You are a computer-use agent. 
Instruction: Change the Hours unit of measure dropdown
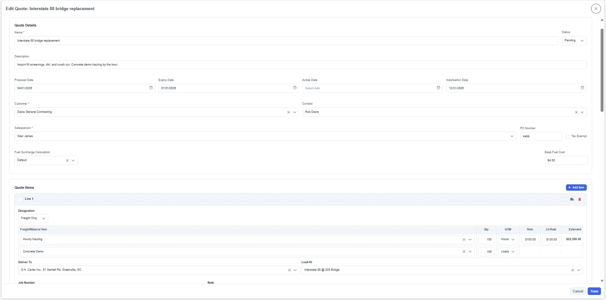click(x=508, y=239)
